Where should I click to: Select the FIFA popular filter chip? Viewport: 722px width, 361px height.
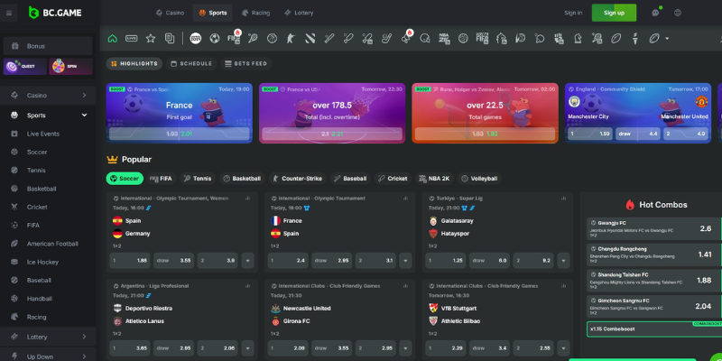click(x=162, y=178)
